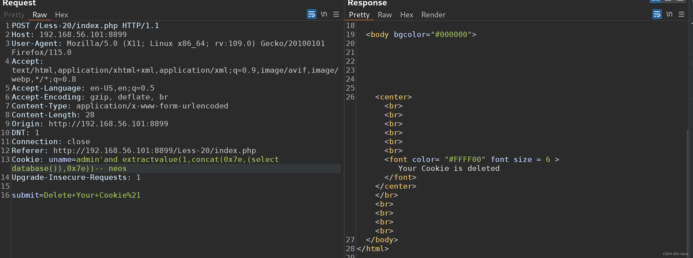Viewport: 693px width, 258px height.
Task: Click the submit=Delete+Your+Cookie%21 body
Action: click(76, 195)
